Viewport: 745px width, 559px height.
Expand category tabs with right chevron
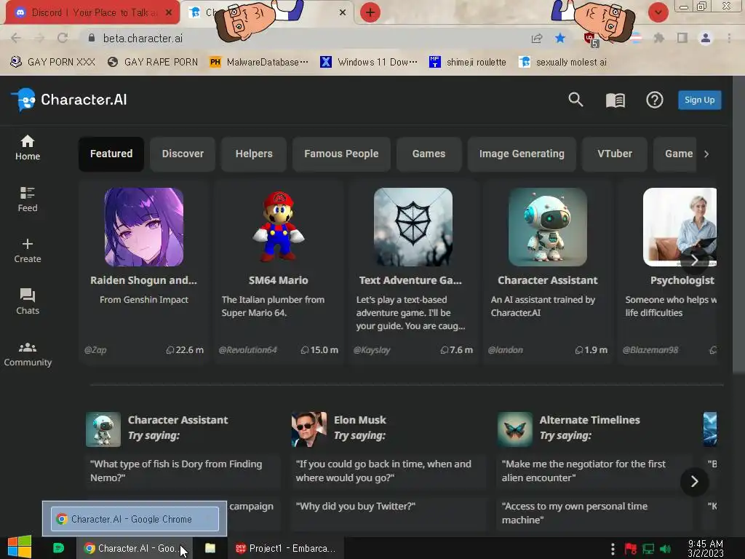click(x=706, y=154)
